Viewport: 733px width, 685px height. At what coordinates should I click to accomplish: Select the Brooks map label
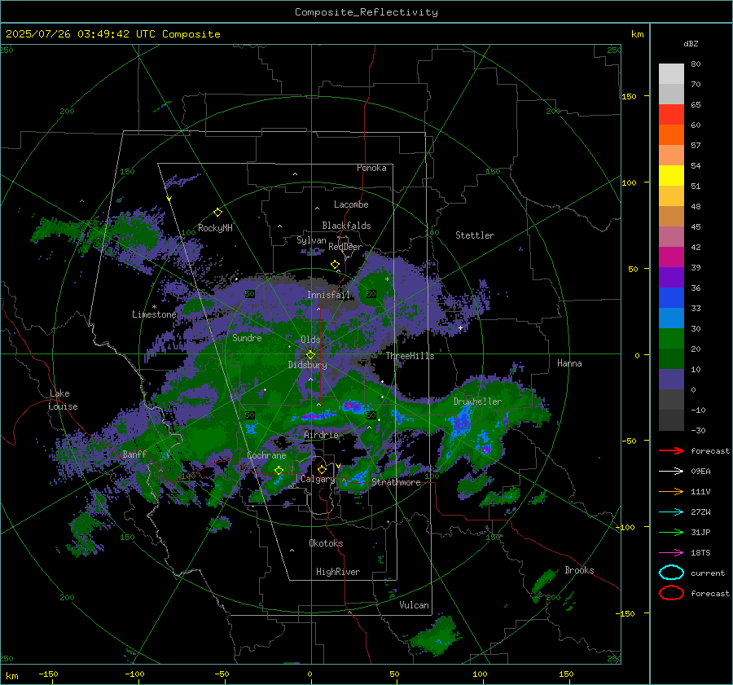[x=579, y=570]
